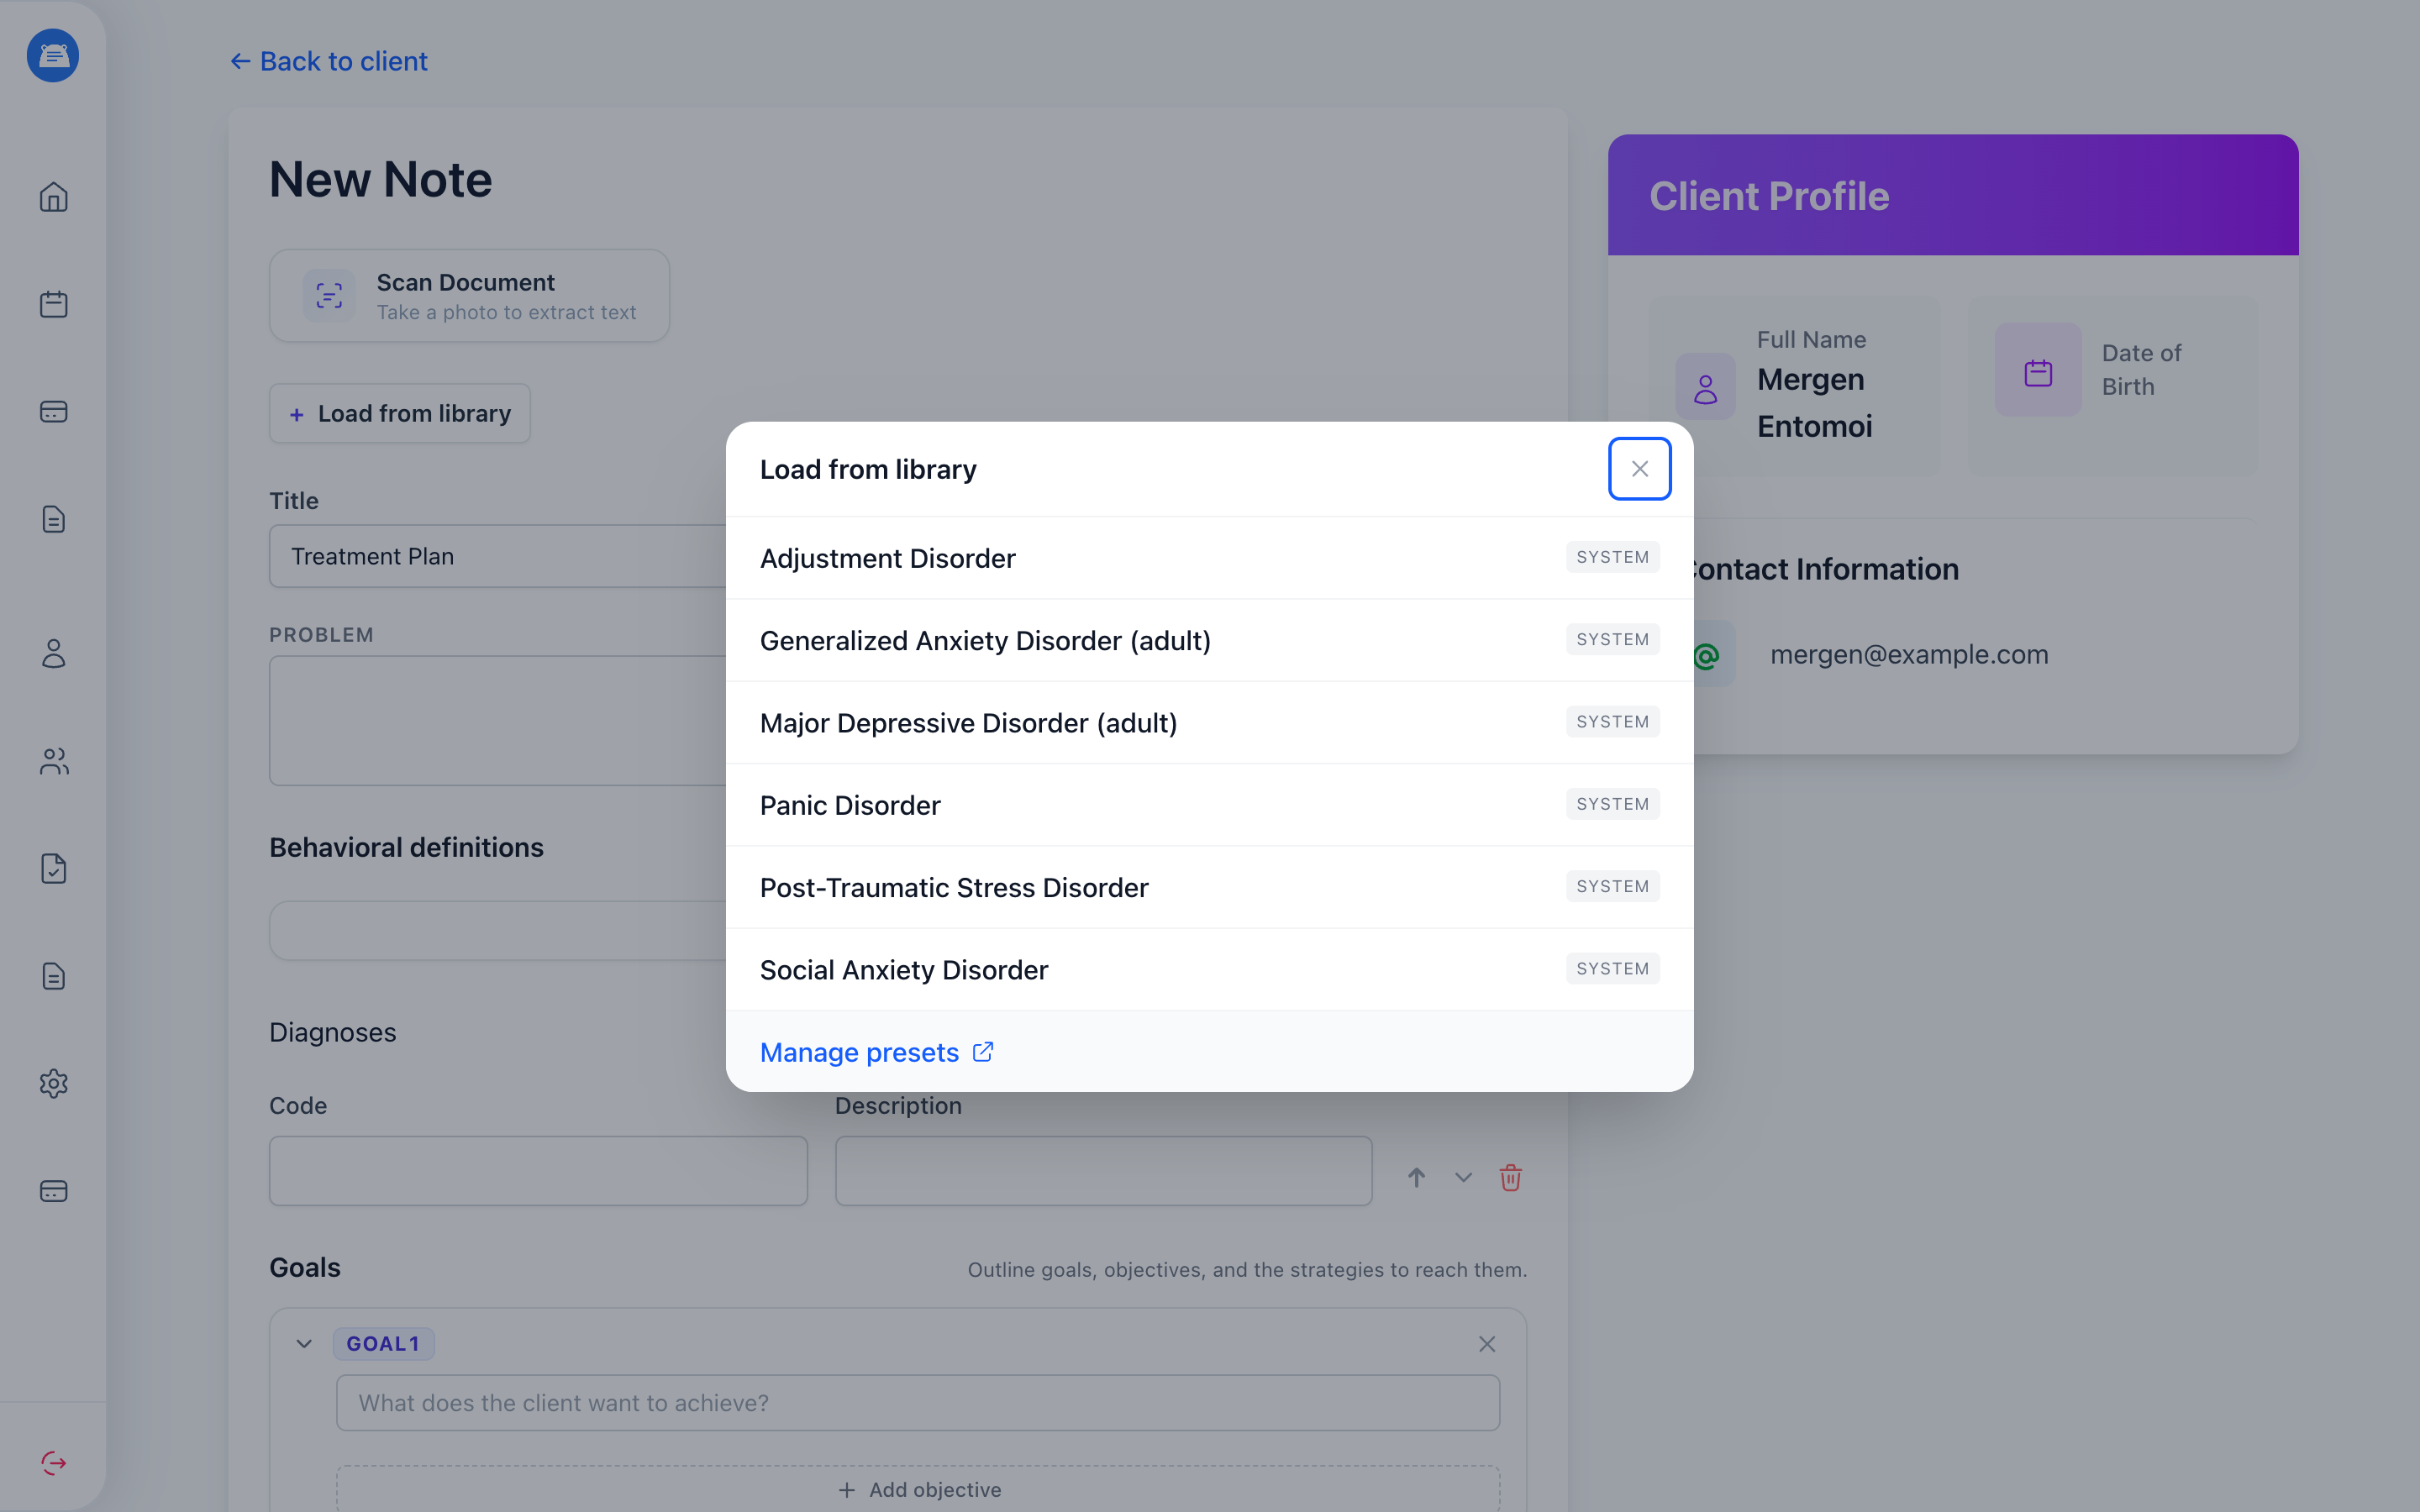Image resolution: width=2420 pixels, height=1512 pixels.
Task: Collapse the Goal 1 section chevron
Action: (x=304, y=1344)
